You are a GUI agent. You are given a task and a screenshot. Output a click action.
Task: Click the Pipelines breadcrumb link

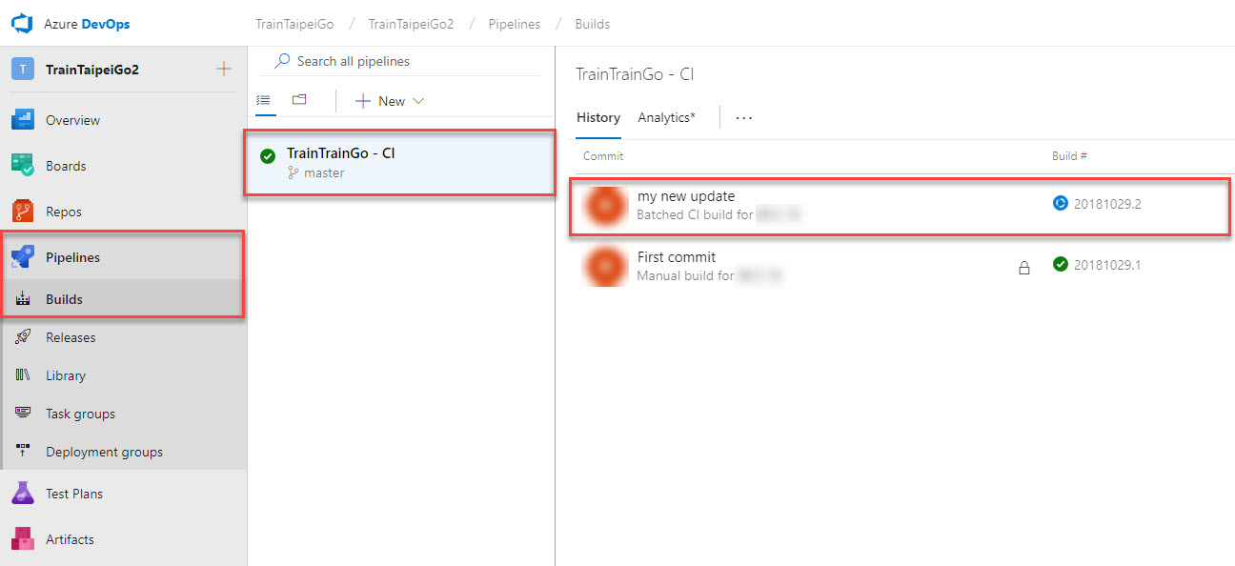(x=515, y=24)
